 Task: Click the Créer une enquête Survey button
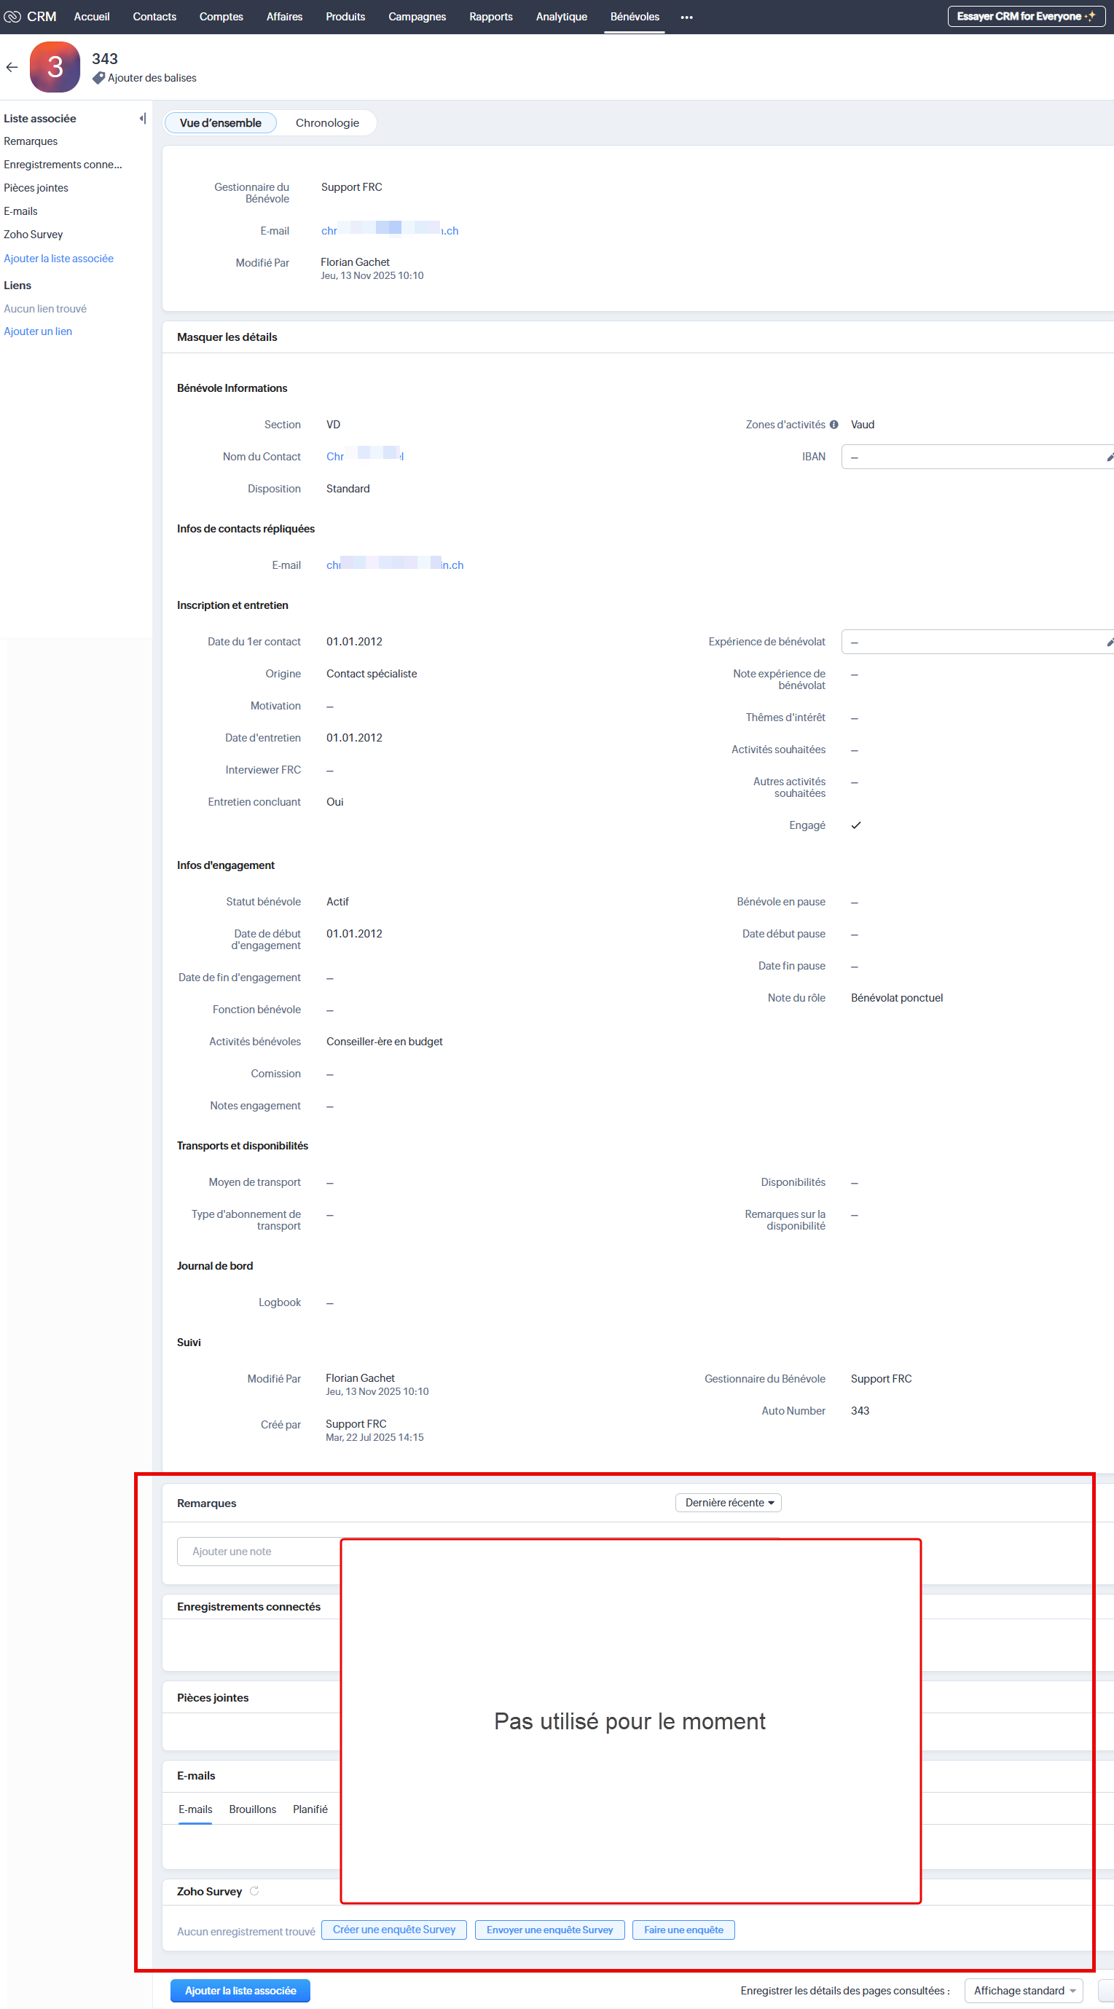[393, 1930]
